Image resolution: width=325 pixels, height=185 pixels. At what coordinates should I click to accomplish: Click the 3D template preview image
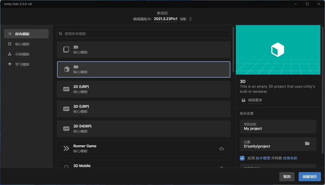click(x=278, y=50)
